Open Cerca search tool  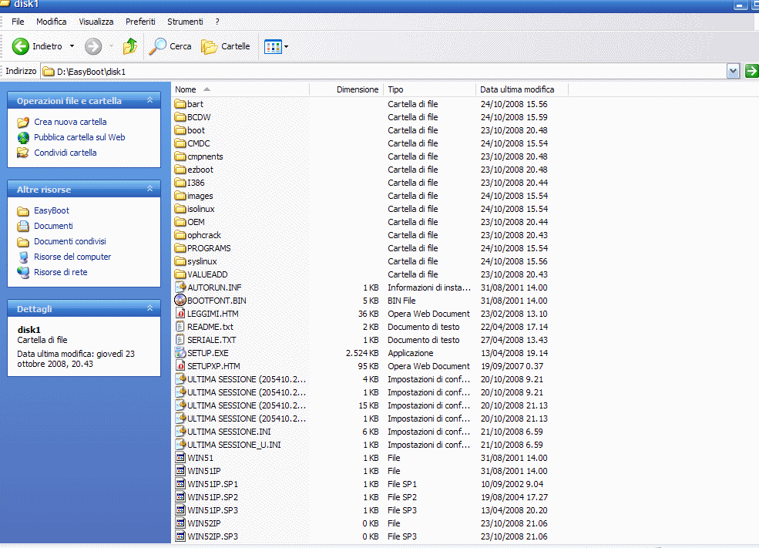[170, 46]
